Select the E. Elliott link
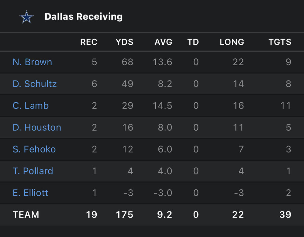This screenshot has width=304, height=237. [x=30, y=193]
